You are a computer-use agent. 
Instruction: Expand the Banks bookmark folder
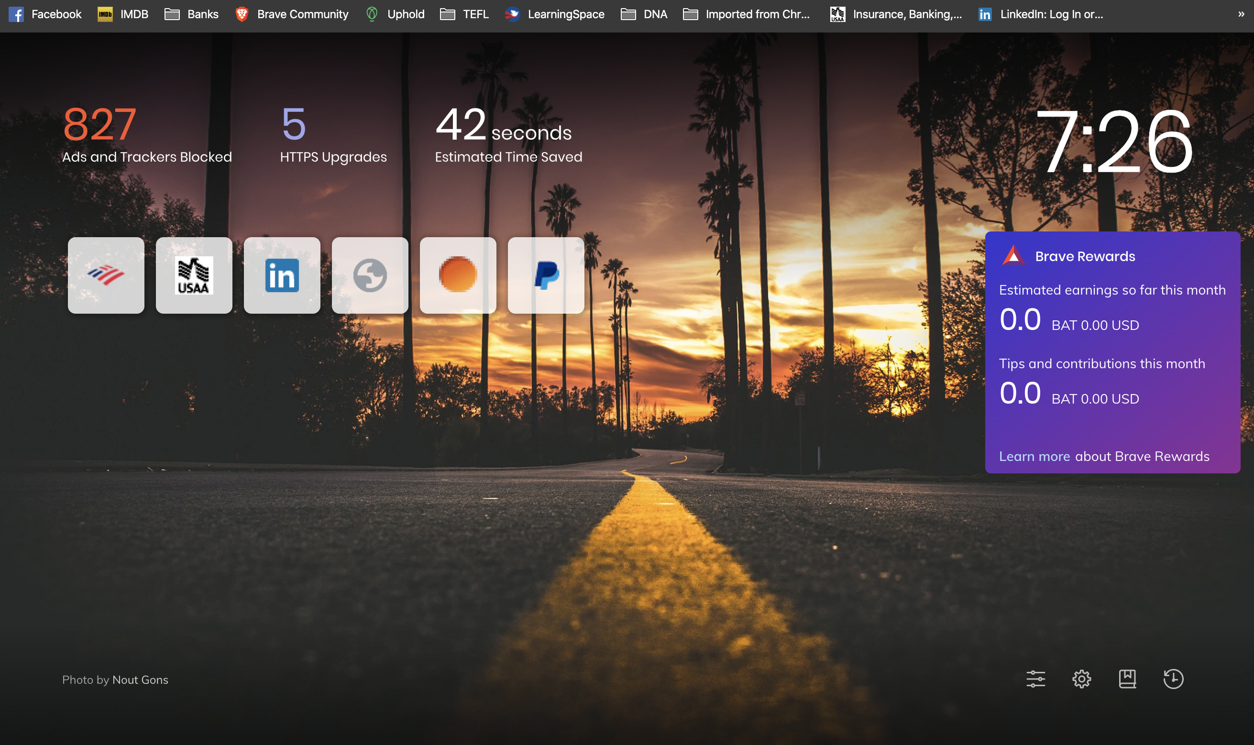(191, 14)
